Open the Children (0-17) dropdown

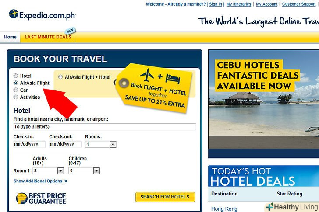tap(84, 170)
